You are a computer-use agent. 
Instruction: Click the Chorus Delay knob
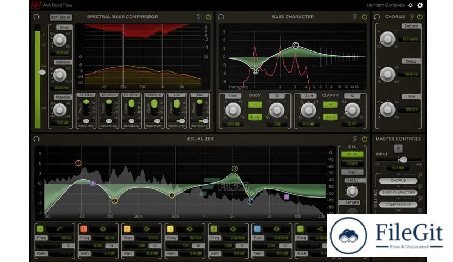point(387,74)
